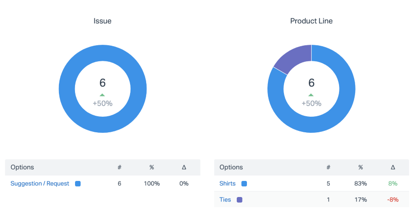
Task: Open the Suggestion / Request link
Action: pyautogui.click(x=40, y=183)
